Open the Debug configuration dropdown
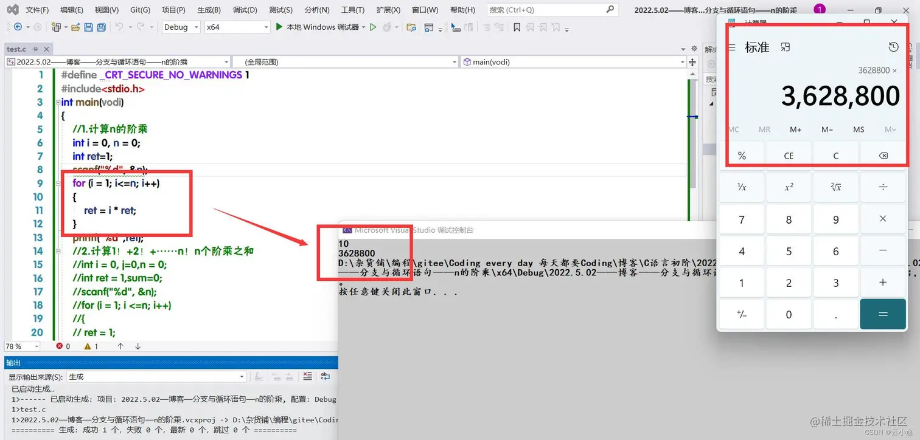Viewport: 920px width, 440px height. (x=181, y=27)
